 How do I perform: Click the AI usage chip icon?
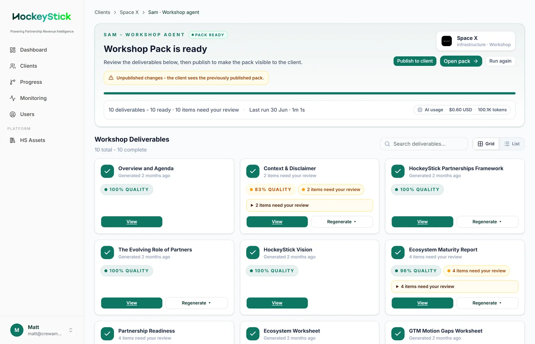point(420,110)
